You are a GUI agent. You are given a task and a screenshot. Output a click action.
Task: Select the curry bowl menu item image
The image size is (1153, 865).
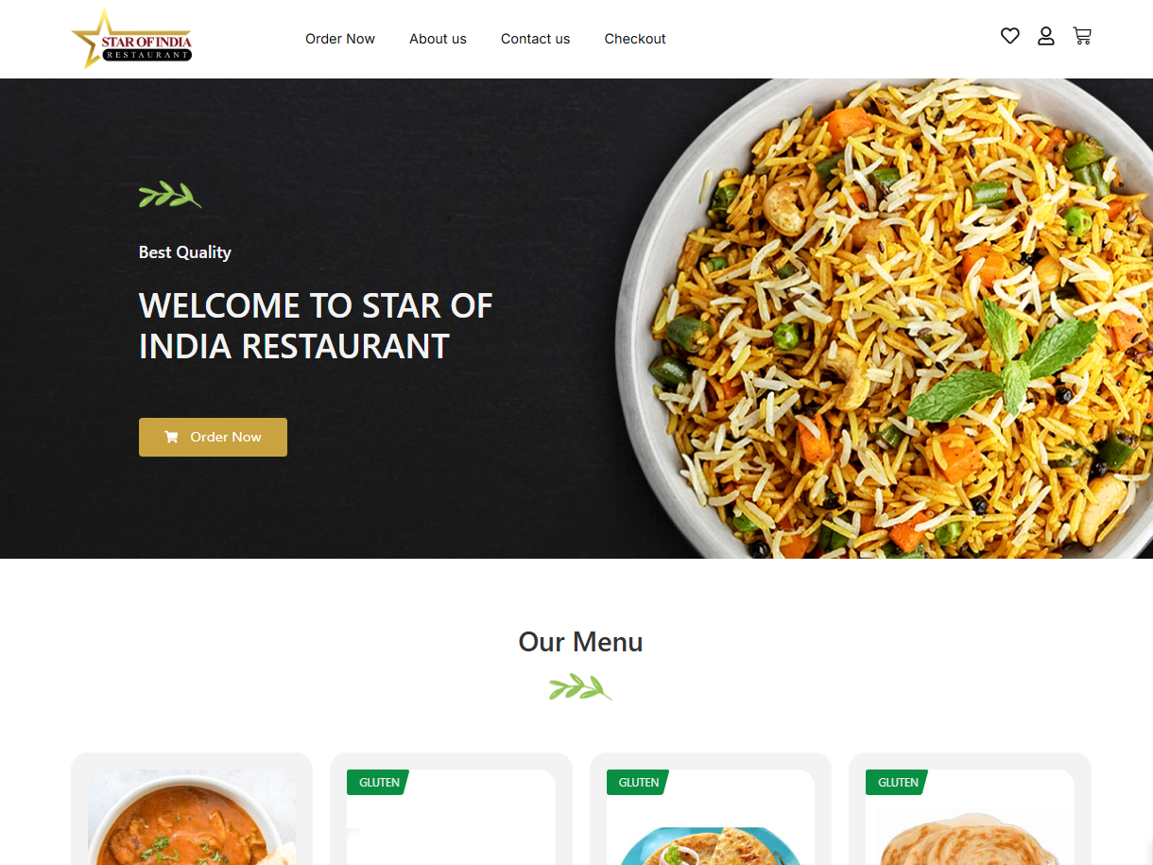(192, 818)
